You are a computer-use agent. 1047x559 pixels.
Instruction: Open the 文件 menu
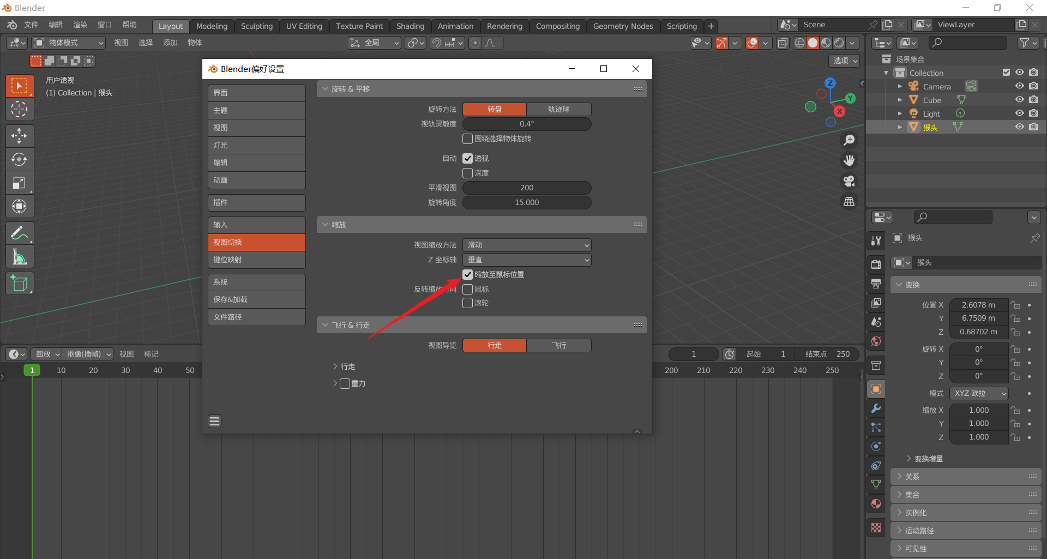(x=31, y=25)
